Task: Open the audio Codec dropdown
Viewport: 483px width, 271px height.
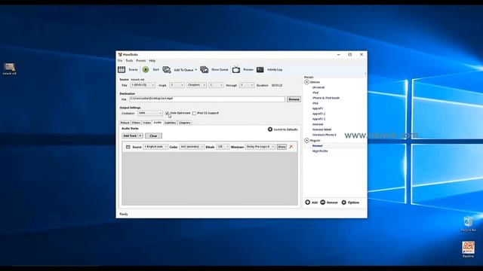Action: pos(192,147)
